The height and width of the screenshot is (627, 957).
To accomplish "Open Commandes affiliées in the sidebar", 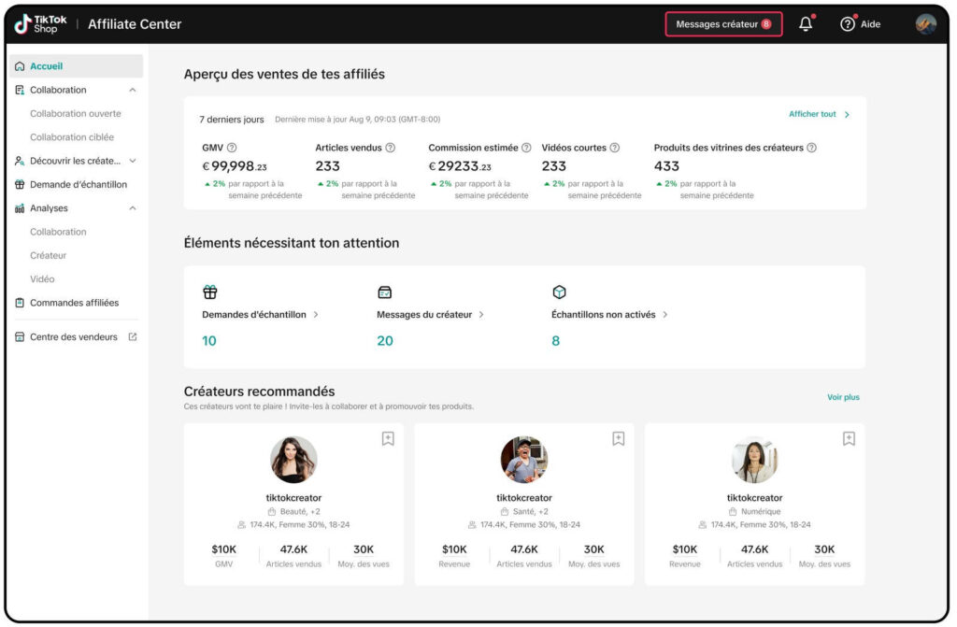I will [x=77, y=303].
